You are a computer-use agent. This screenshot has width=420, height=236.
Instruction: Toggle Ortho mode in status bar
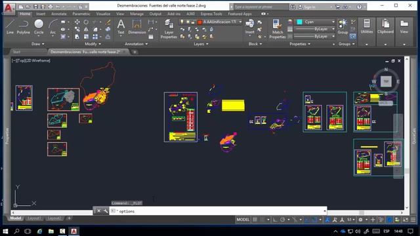pos(275,220)
